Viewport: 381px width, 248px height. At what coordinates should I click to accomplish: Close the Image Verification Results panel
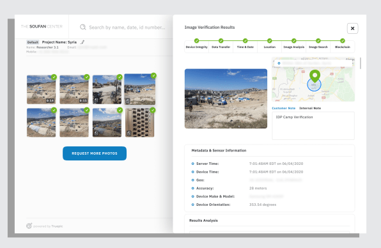pos(352,28)
